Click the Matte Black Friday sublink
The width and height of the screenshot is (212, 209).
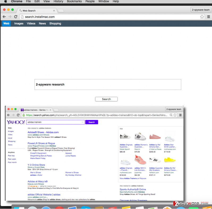(38, 158)
